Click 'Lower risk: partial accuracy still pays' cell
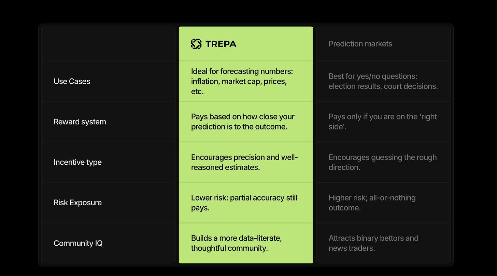The image size is (497, 276). coord(246,203)
